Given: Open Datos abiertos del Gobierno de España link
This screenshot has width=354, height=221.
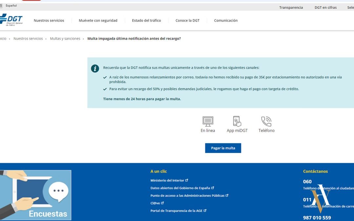Looking at the screenshot, I should coord(180,188).
